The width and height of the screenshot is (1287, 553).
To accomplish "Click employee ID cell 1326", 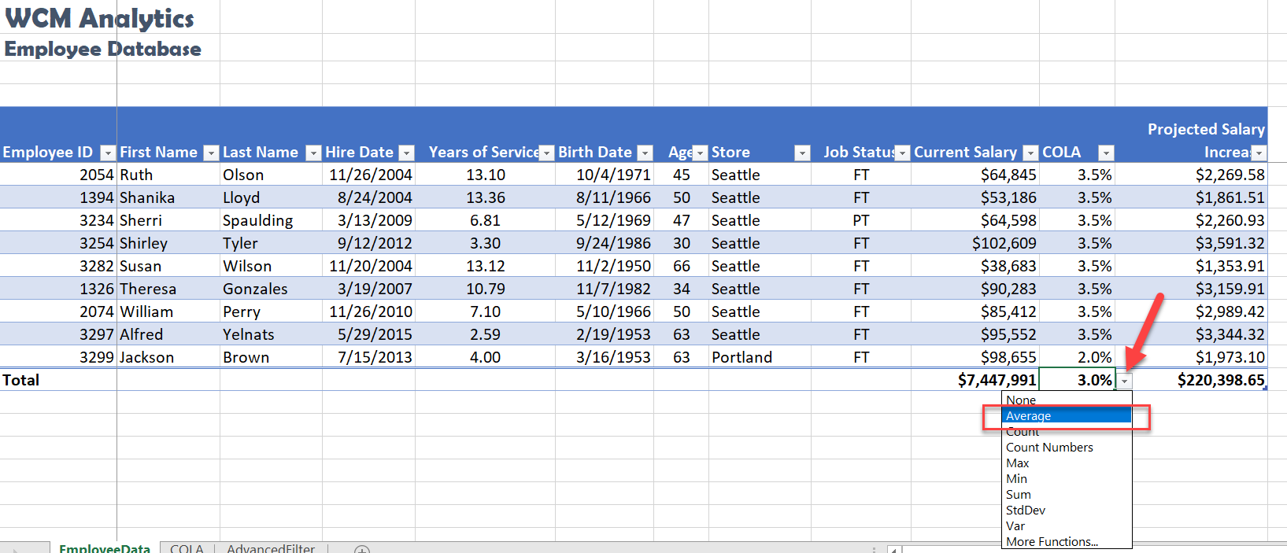I will pyautogui.click(x=58, y=289).
